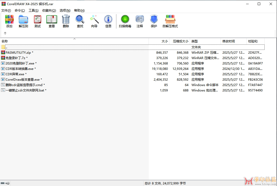Click checksum value FB243C06

[255, 80]
